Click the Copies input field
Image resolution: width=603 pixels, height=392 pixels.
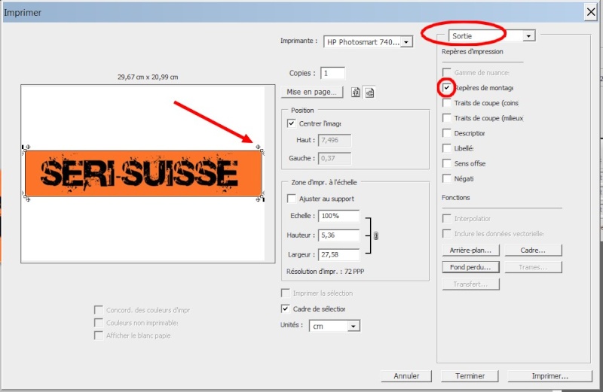click(332, 73)
